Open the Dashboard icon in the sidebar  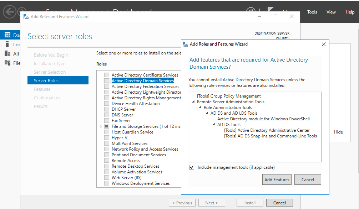7,35
